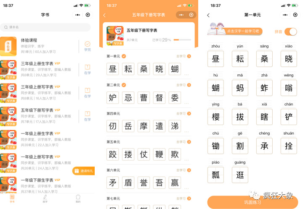Tap character card 蚂 (mǎ)

click(x=240, y=88)
